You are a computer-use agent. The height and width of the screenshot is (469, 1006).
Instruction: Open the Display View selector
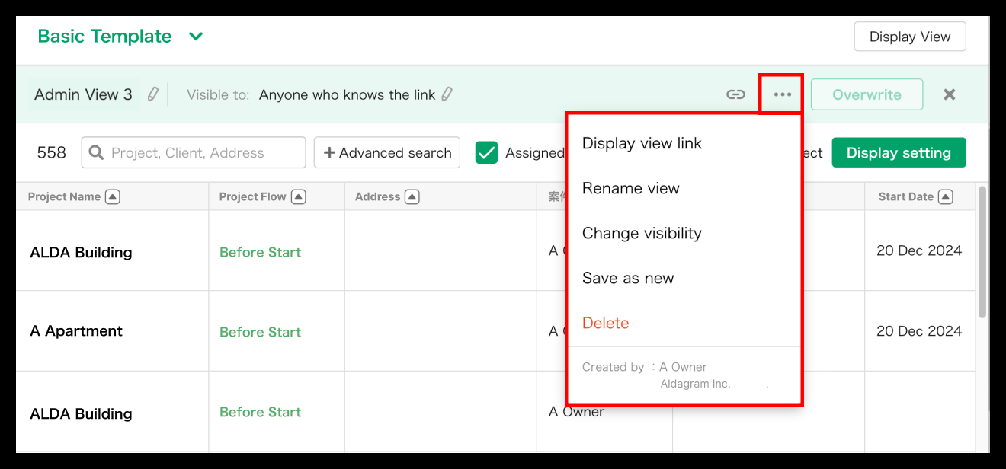point(909,37)
